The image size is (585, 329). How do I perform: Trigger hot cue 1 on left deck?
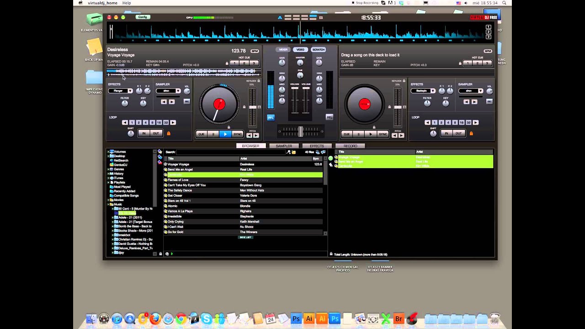(235, 63)
